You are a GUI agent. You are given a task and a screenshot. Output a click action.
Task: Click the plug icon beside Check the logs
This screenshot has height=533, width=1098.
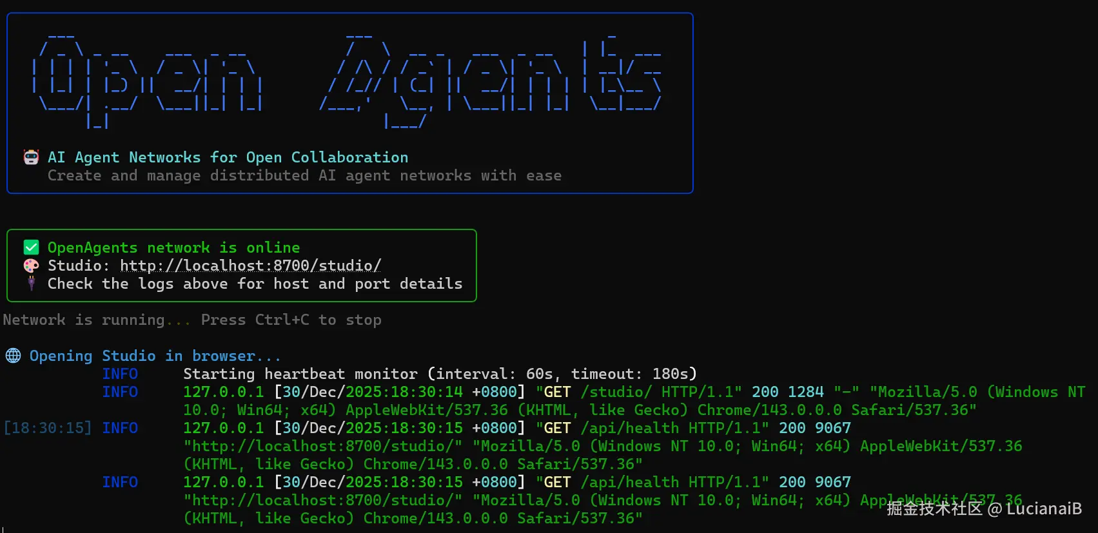click(31, 283)
